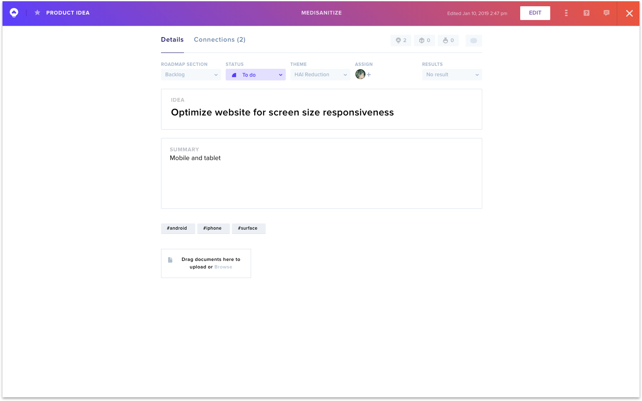Add an assignee with the plus icon
This screenshot has height=401, width=642.
(369, 75)
